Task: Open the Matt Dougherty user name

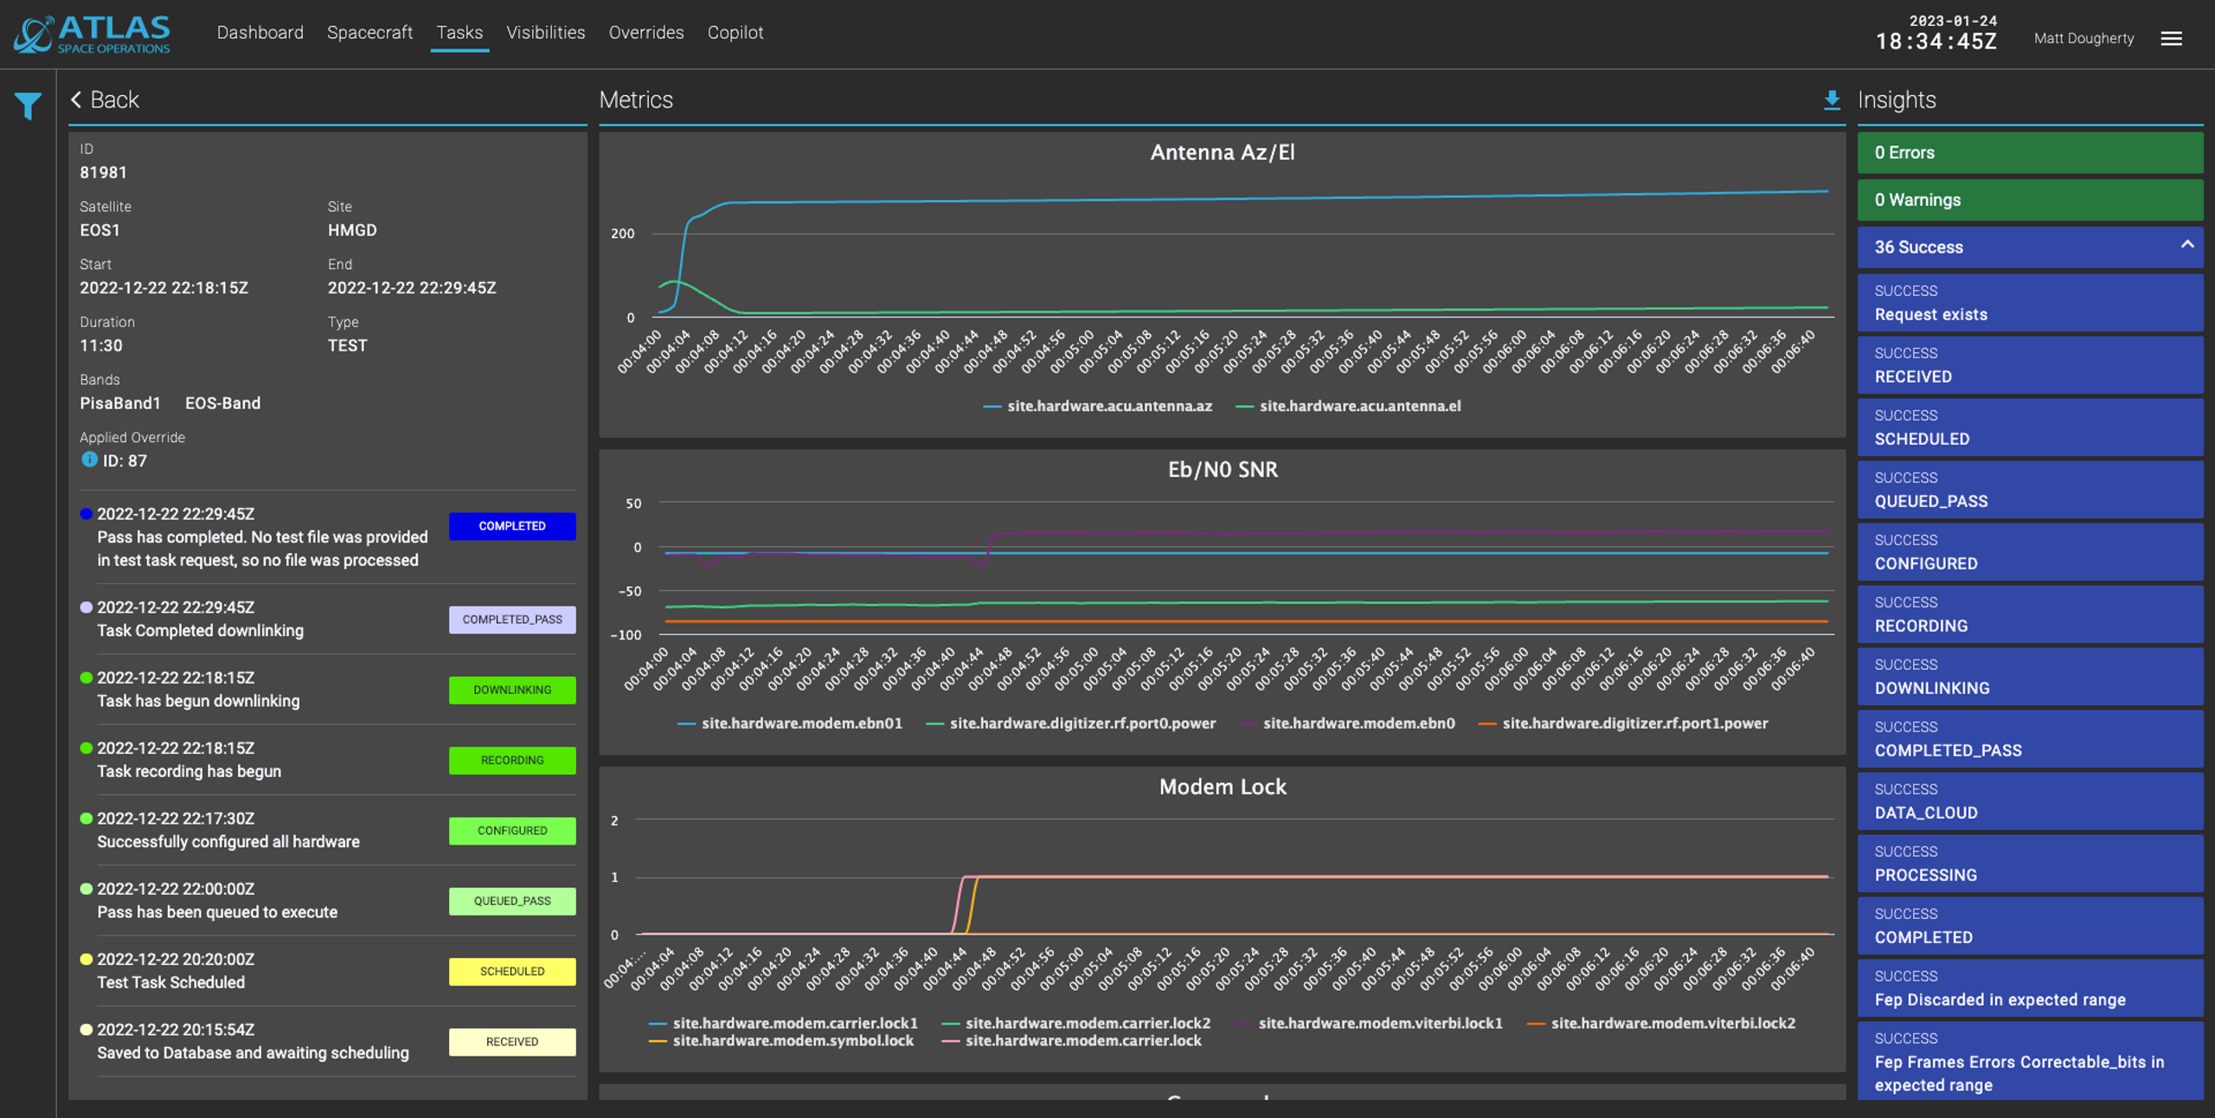Action: pos(2083,38)
